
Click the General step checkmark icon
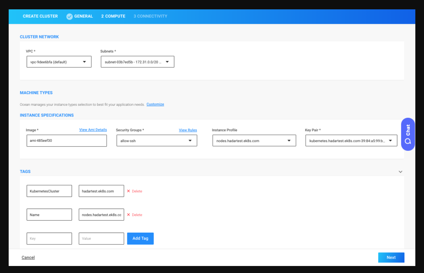[69, 16]
